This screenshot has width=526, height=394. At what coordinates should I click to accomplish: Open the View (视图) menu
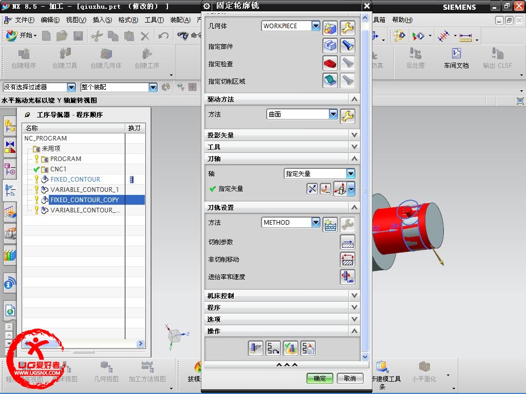click(76, 20)
